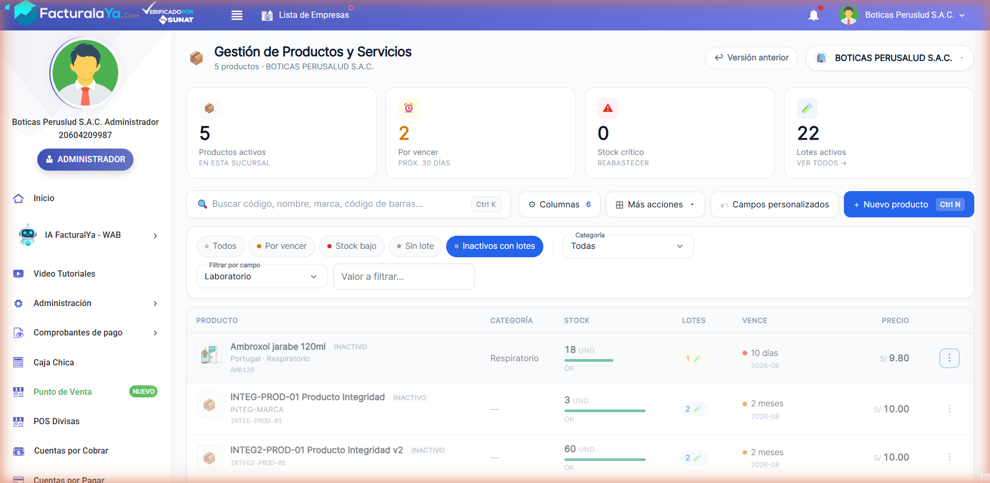The height and width of the screenshot is (483, 990).
Task: Toggle the Inactivos con lotes filter
Action: [x=494, y=246]
